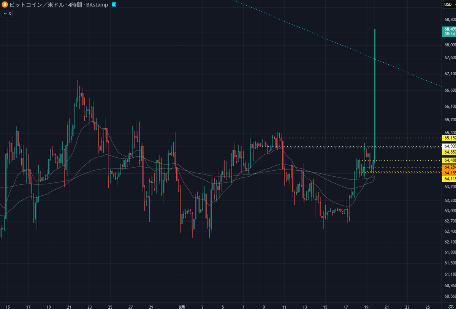This screenshot has width=456, height=309.
Task: Click the 8月 month label on time axis
Action: click(182, 306)
